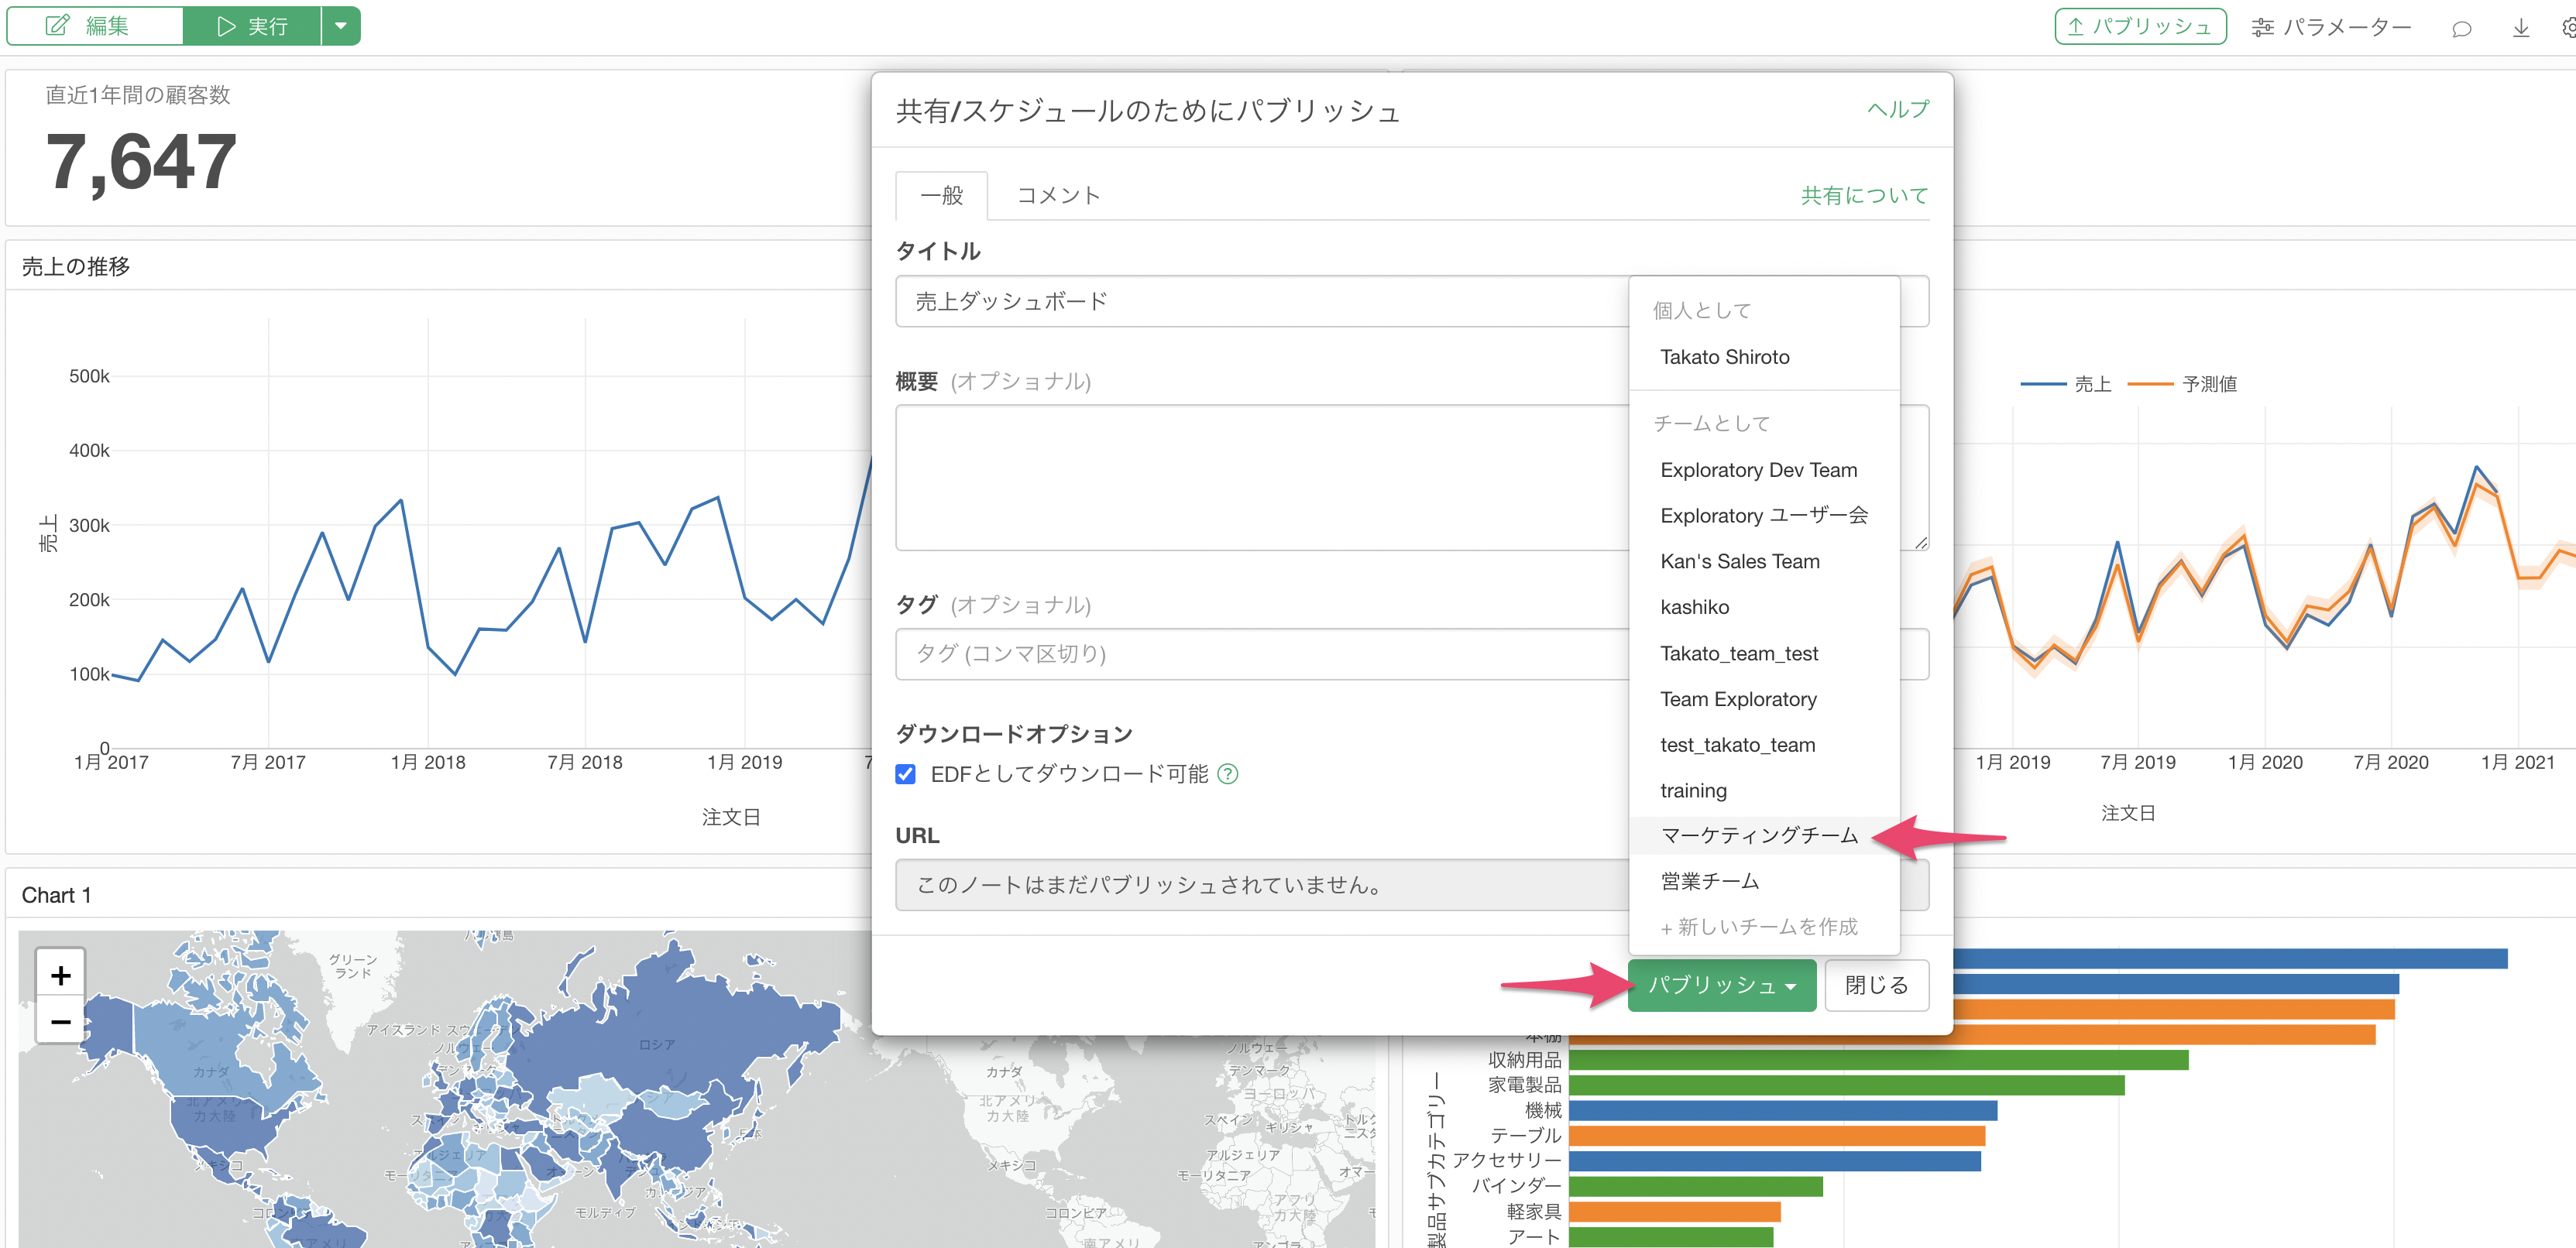Click the アクセサリー bar in bar chart
The image size is (2576, 1248).
point(1775,1161)
